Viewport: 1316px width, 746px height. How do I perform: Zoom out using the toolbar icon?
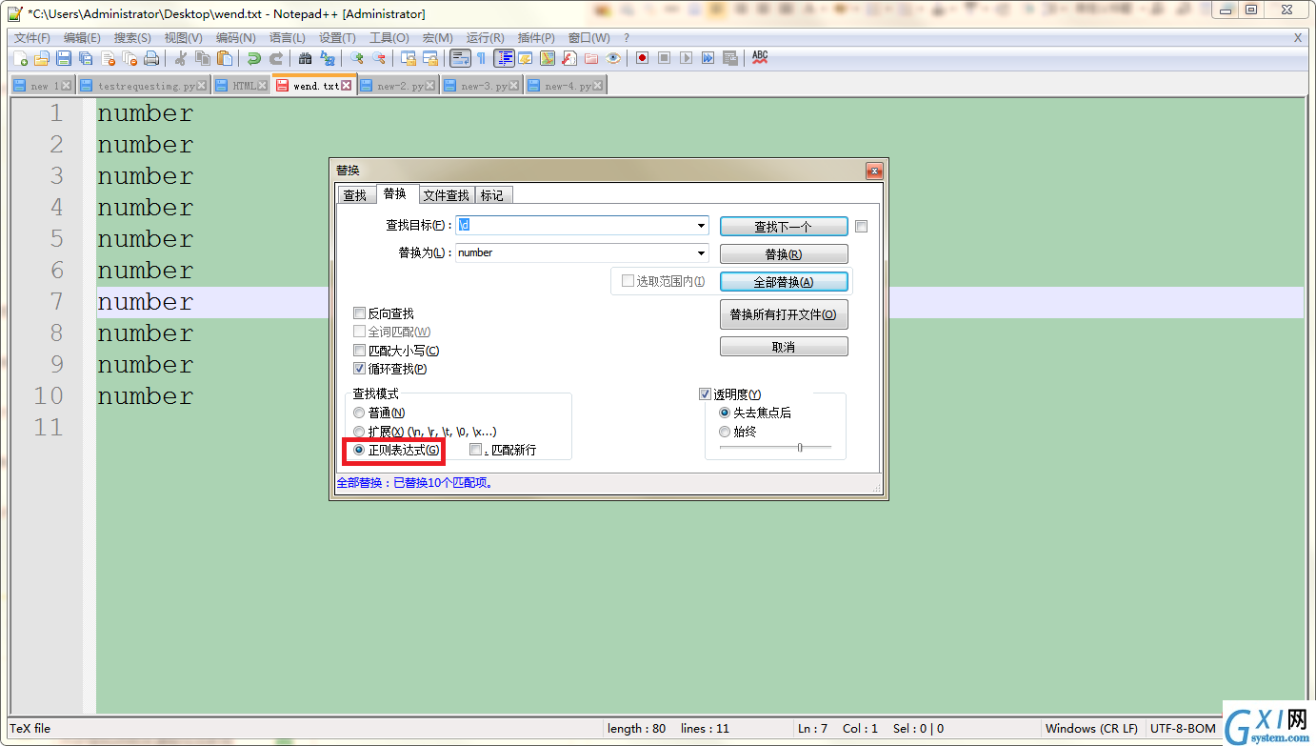point(378,58)
